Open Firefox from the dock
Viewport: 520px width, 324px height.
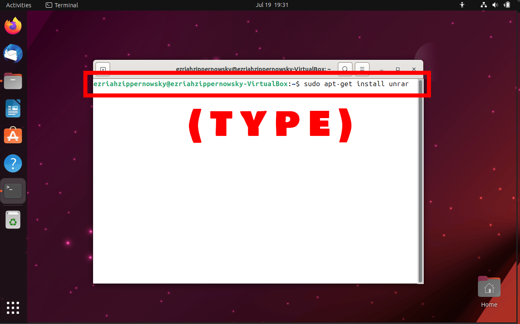(x=13, y=25)
